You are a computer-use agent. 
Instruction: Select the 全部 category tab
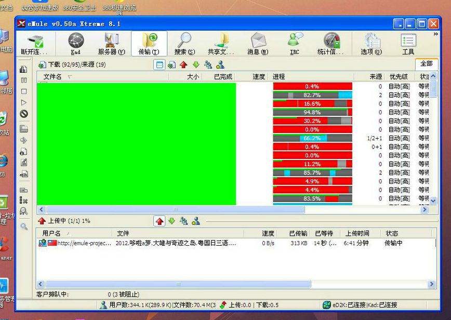click(427, 63)
